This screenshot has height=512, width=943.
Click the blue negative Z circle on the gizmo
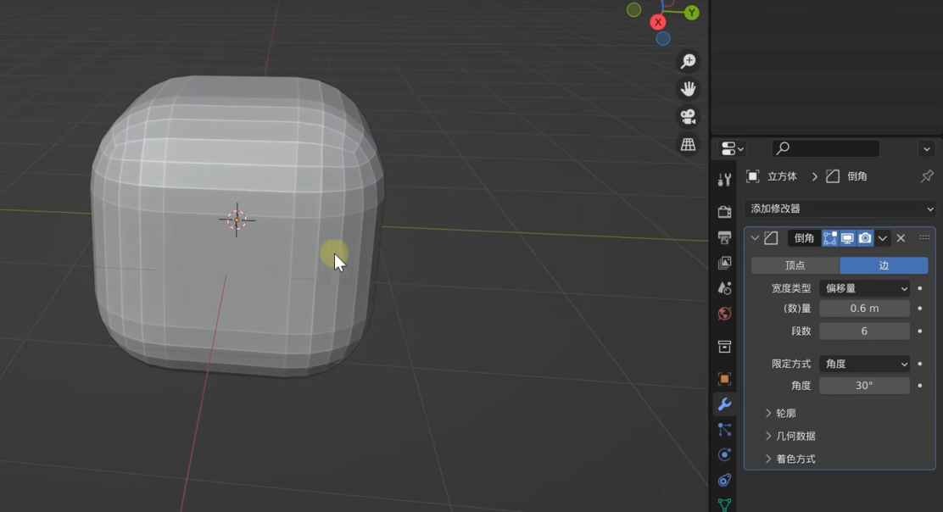pos(663,39)
